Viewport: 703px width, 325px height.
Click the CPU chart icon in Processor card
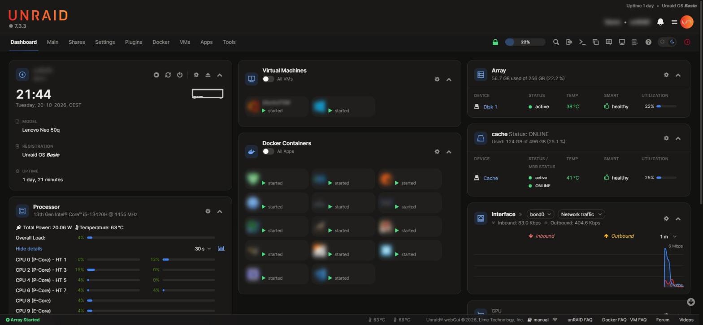[221, 248]
